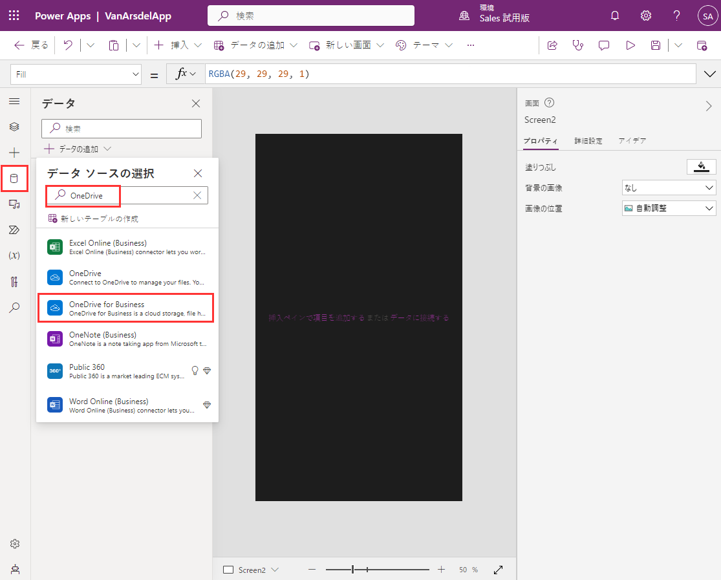
Task: Switch to the 詳細設定 tab
Action: (x=588, y=141)
